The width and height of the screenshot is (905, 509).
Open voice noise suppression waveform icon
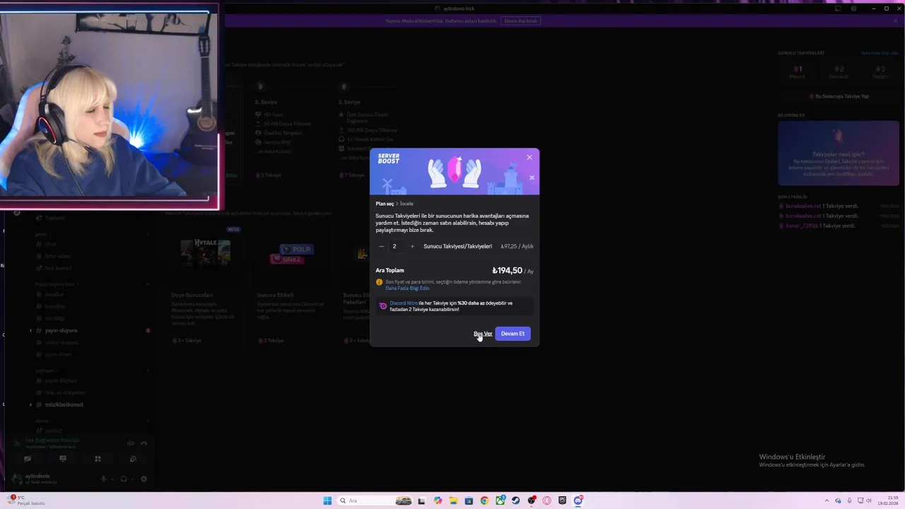click(131, 443)
